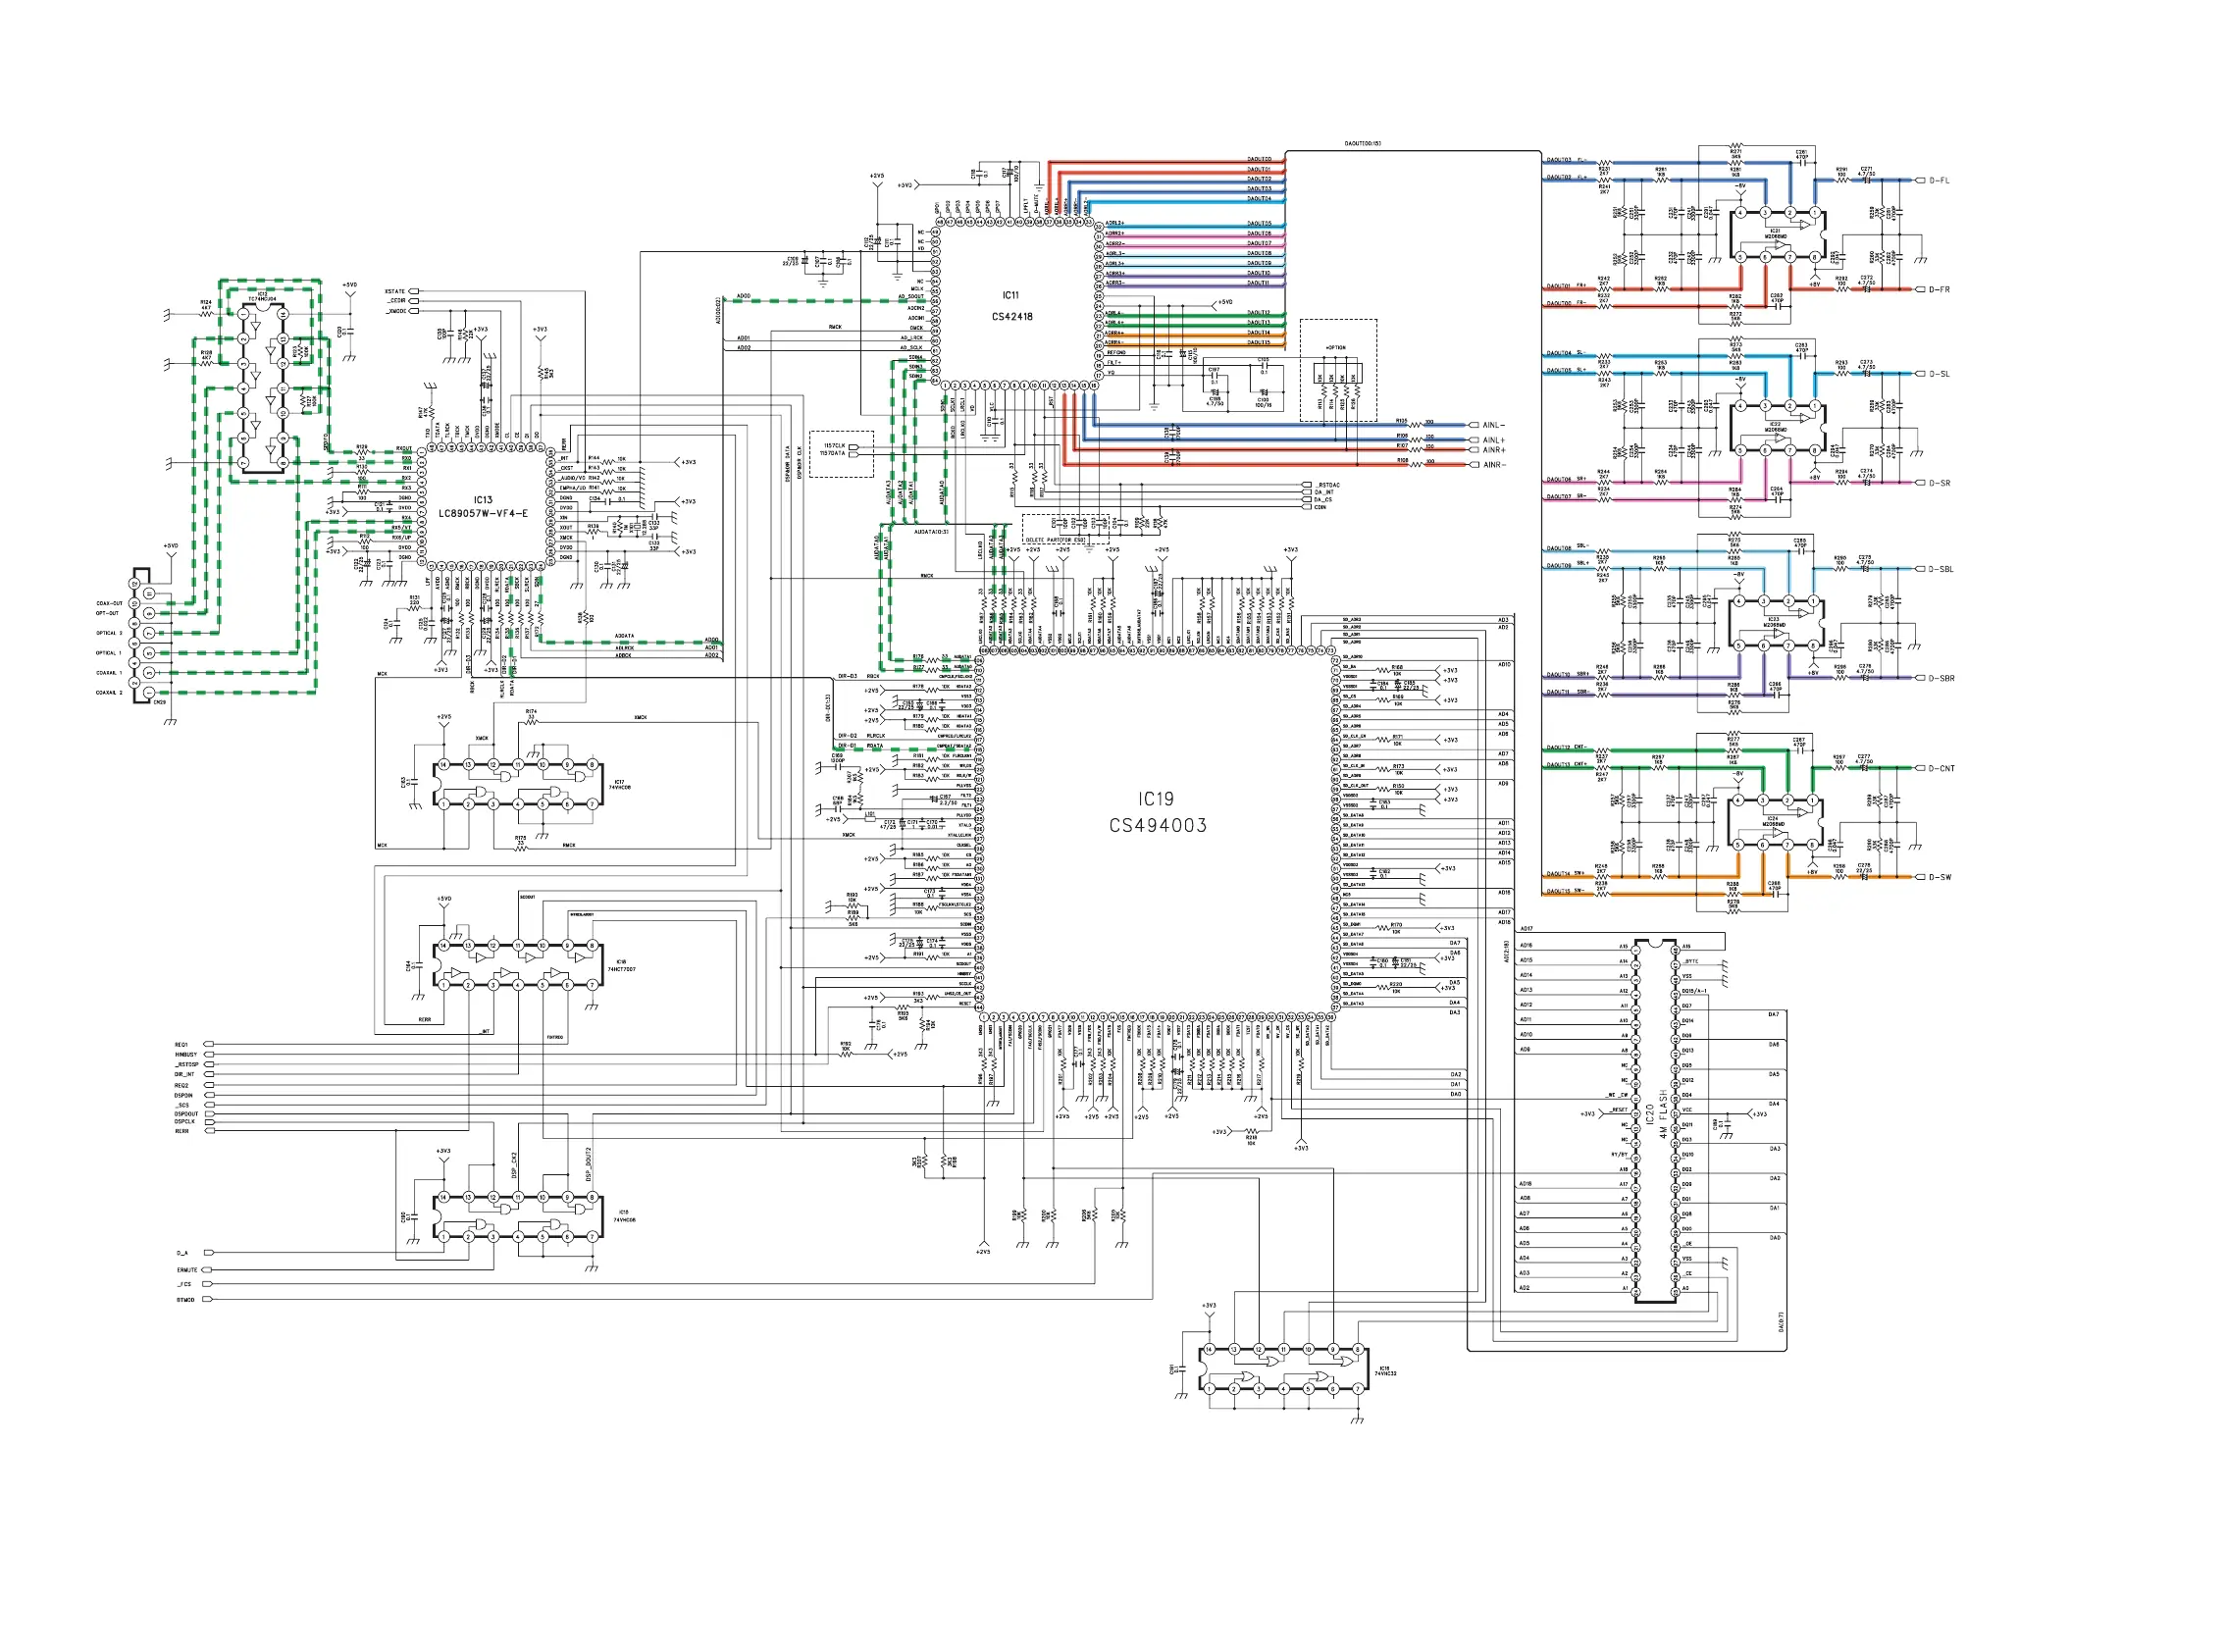
Task: Click the BTMOD signal port symbol
Action: pyautogui.click(x=208, y=1300)
